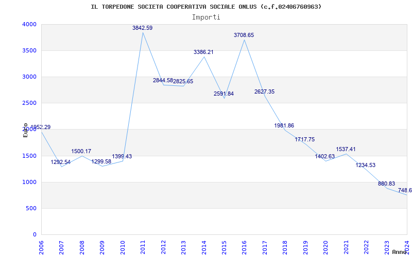Click the 2011 x-axis year label
Viewport: 412px width, 257px height.
coord(143,247)
